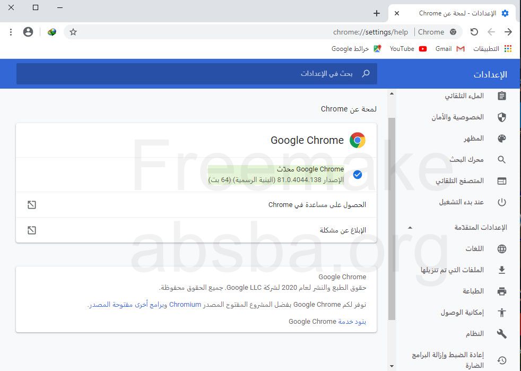
Task: Click the printer icon beside الطباعة
Action: click(x=502, y=291)
